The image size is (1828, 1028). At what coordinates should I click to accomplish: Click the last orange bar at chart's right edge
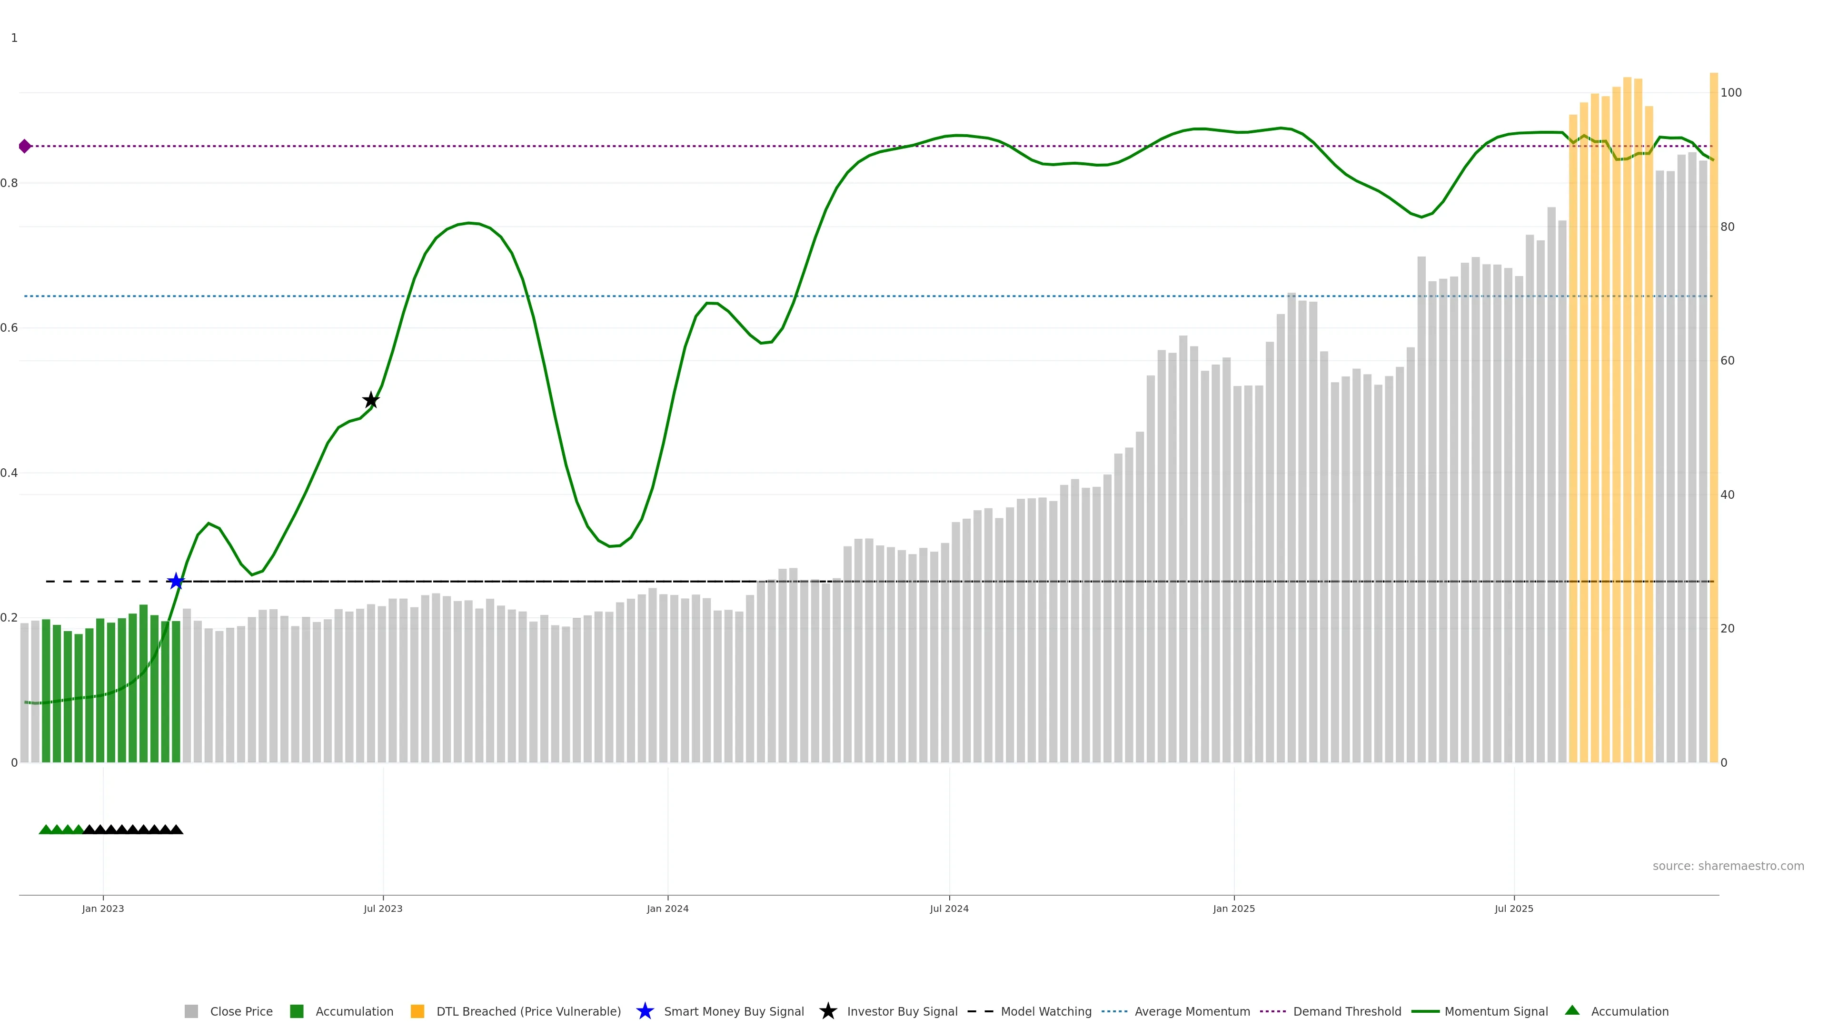coord(1714,425)
